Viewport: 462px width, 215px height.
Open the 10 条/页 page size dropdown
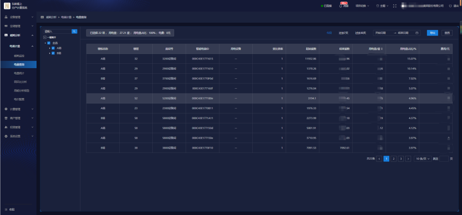[423, 158]
